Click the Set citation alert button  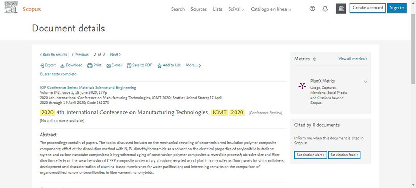pyautogui.click(x=310, y=155)
